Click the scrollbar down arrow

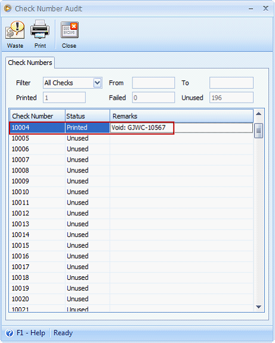point(258,307)
